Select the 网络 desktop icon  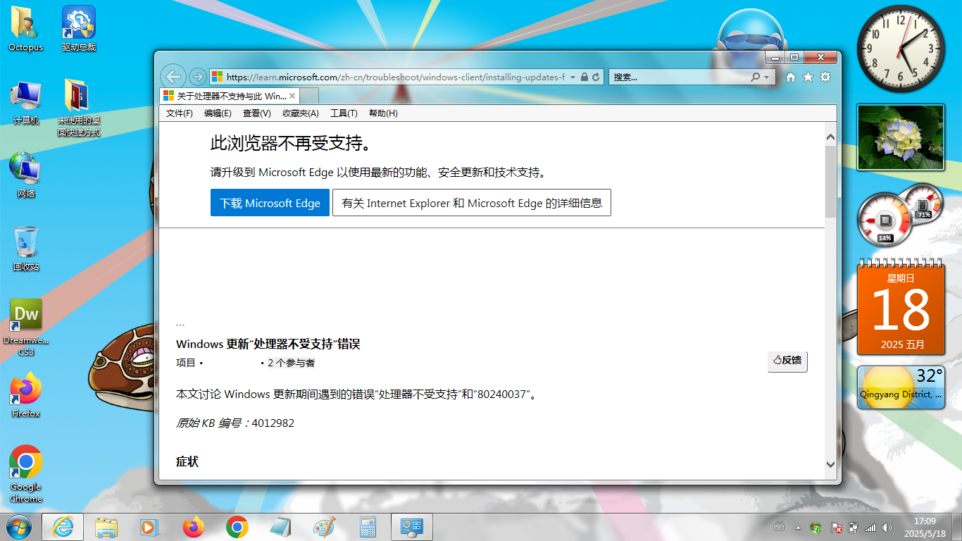(x=26, y=175)
